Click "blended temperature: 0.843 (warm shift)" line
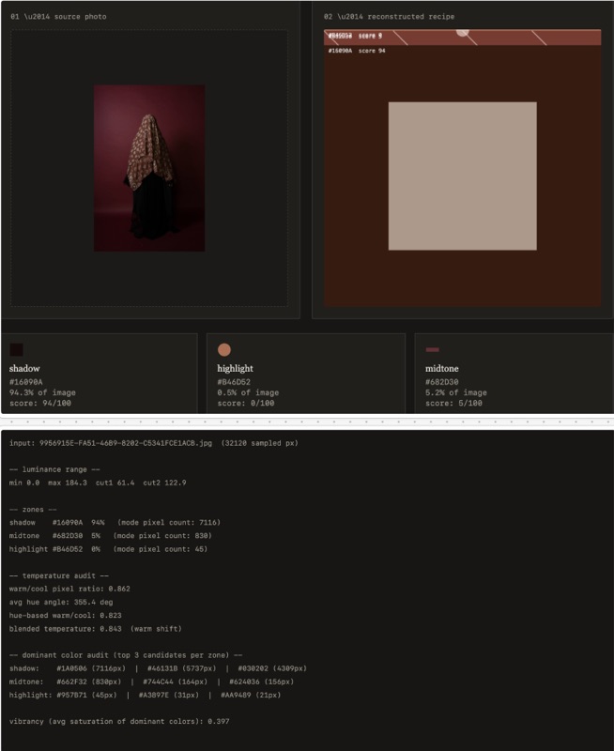 pyautogui.click(x=96, y=629)
